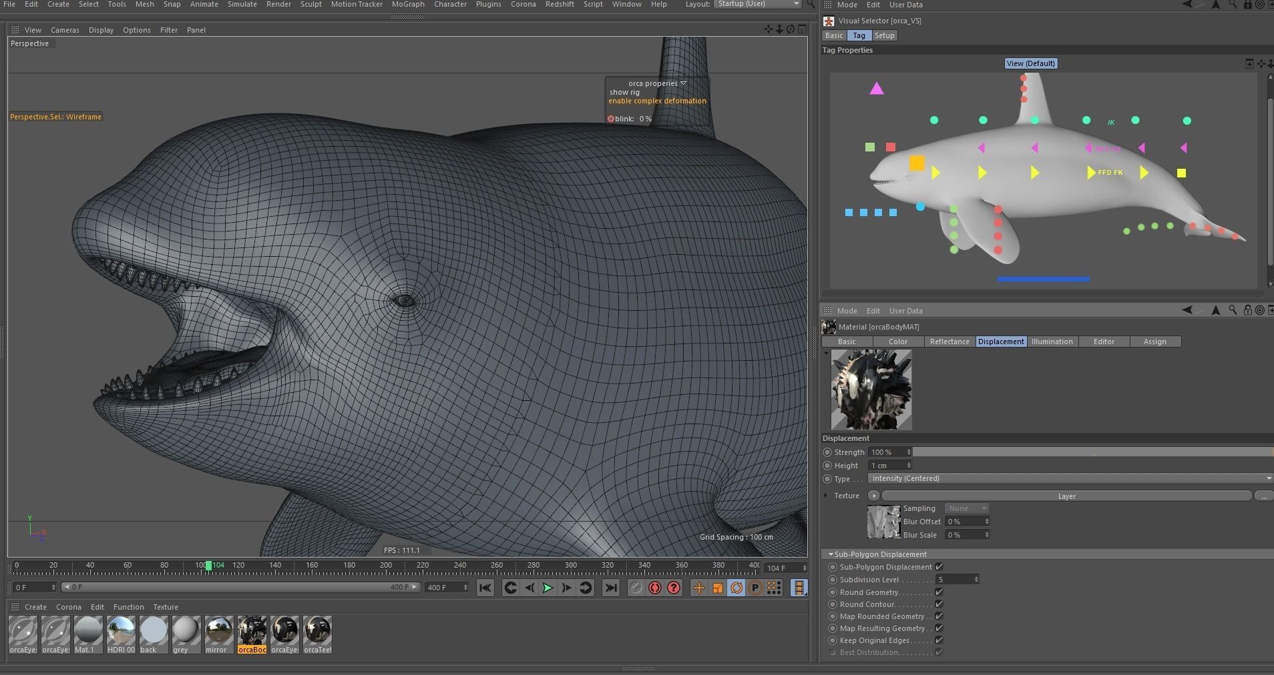Image resolution: width=1274 pixels, height=675 pixels.
Task: Step to previous frame
Action: pyautogui.click(x=529, y=588)
